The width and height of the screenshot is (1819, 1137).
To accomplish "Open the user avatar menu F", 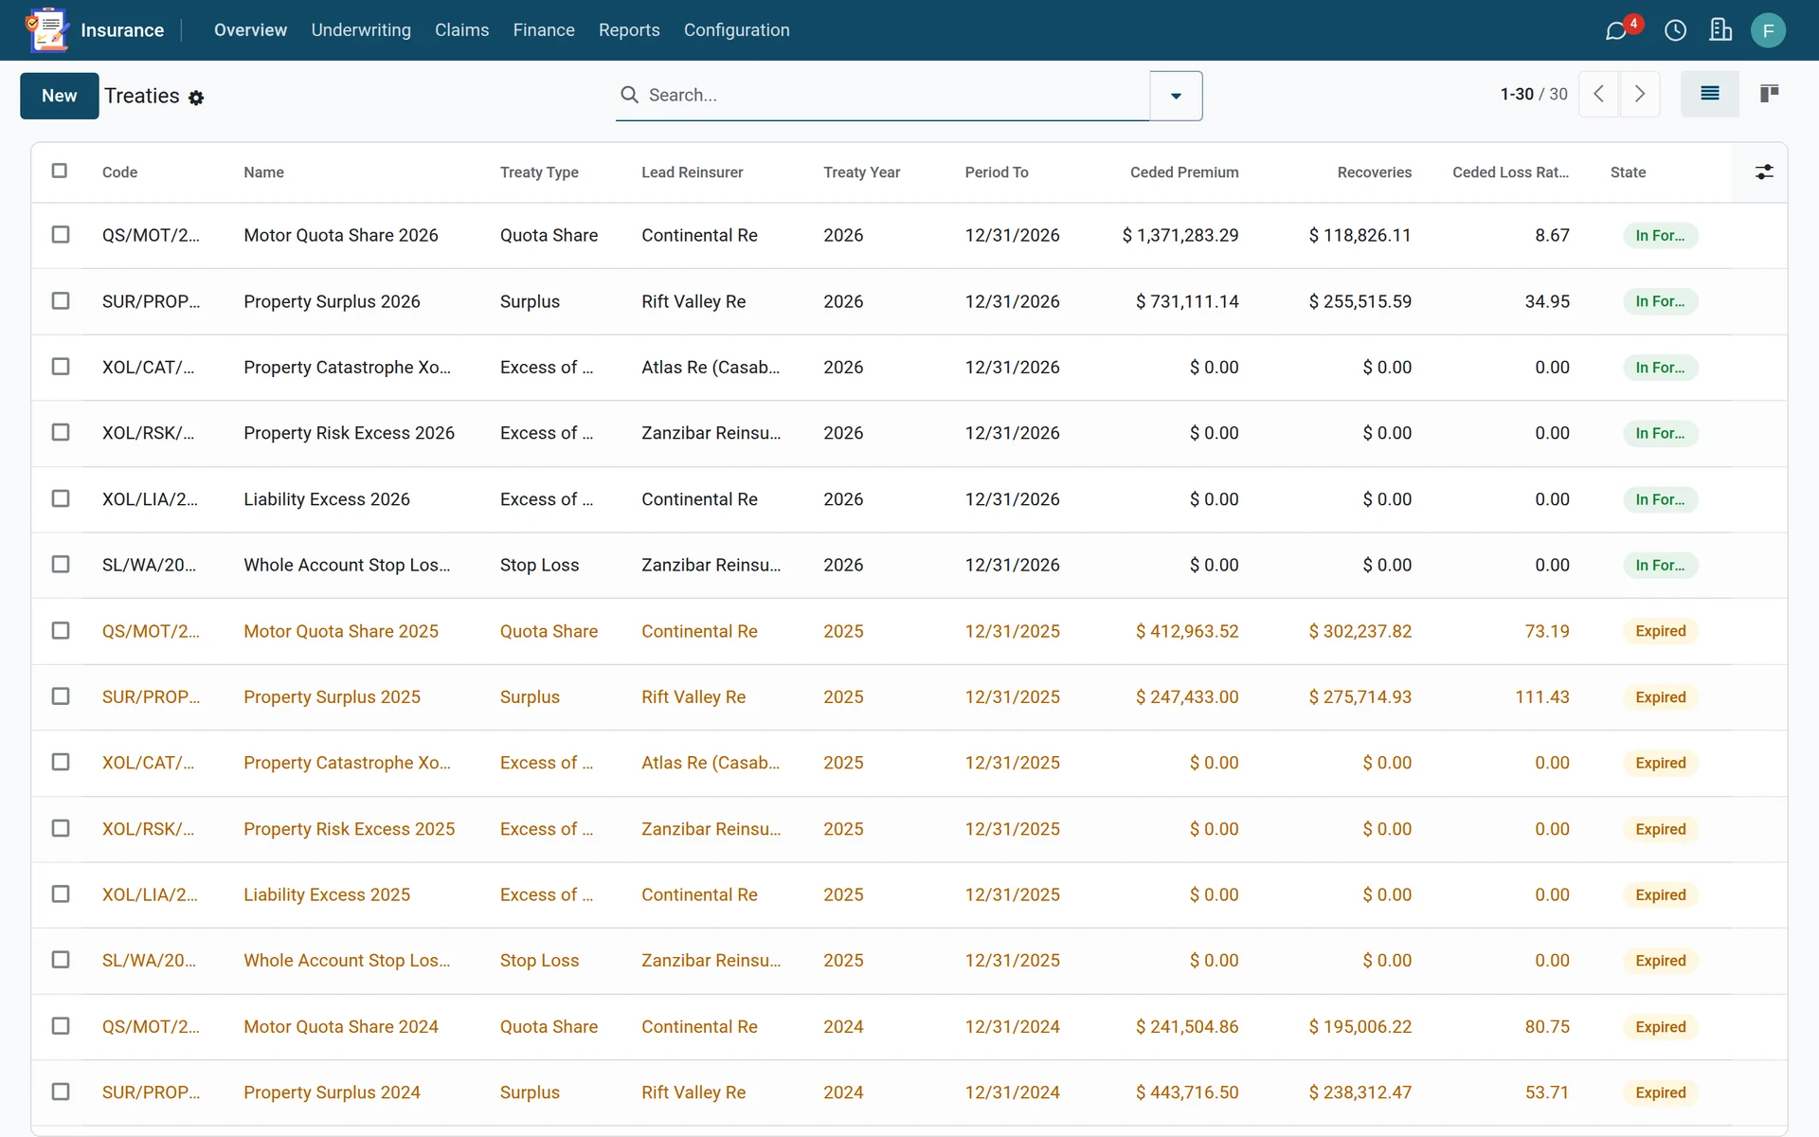I will [1768, 30].
